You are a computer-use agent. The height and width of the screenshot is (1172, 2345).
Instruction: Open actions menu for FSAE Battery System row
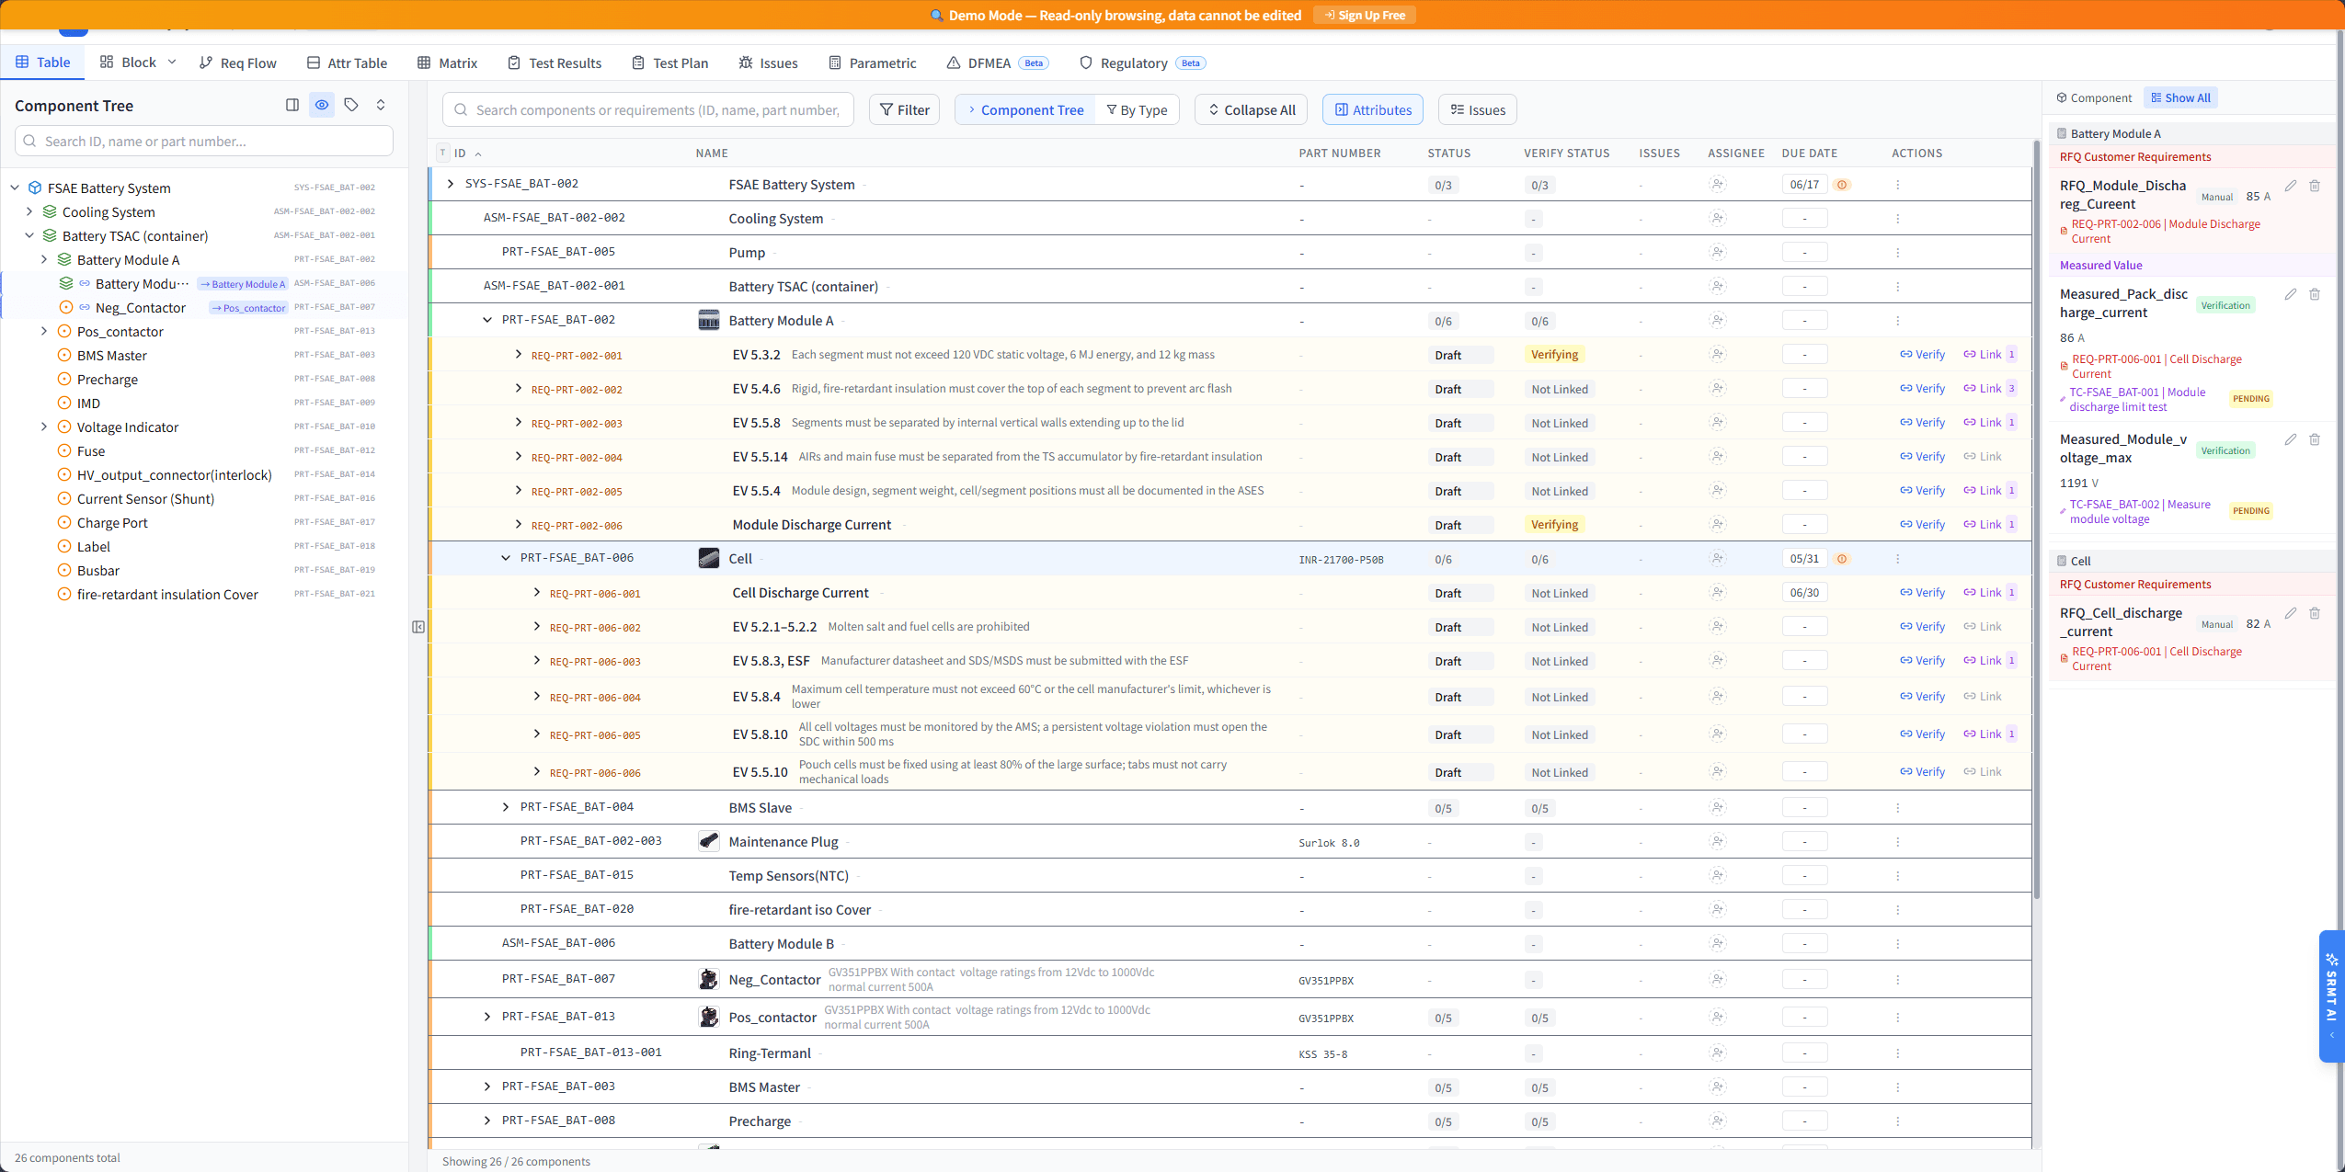tap(1896, 184)
